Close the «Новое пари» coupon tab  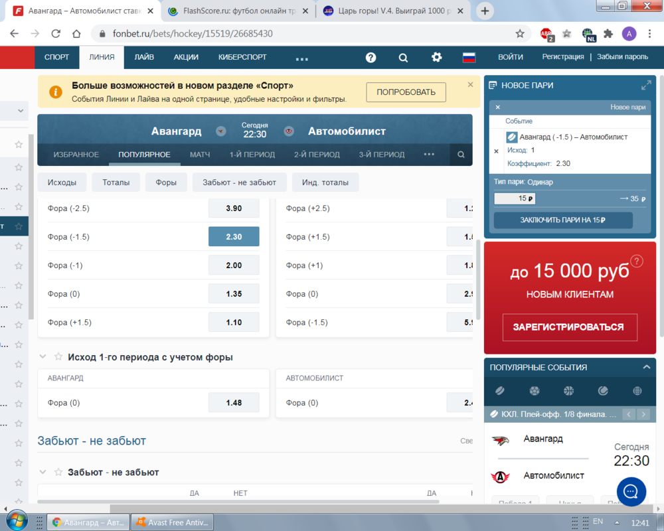pos(497,108)
